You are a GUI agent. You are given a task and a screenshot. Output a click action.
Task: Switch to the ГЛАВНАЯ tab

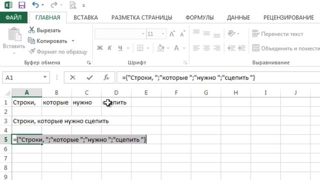coord(48,17)
